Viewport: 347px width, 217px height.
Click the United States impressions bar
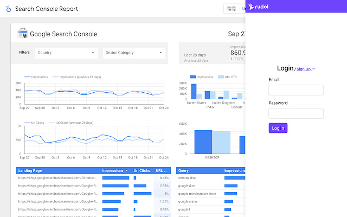194,92
